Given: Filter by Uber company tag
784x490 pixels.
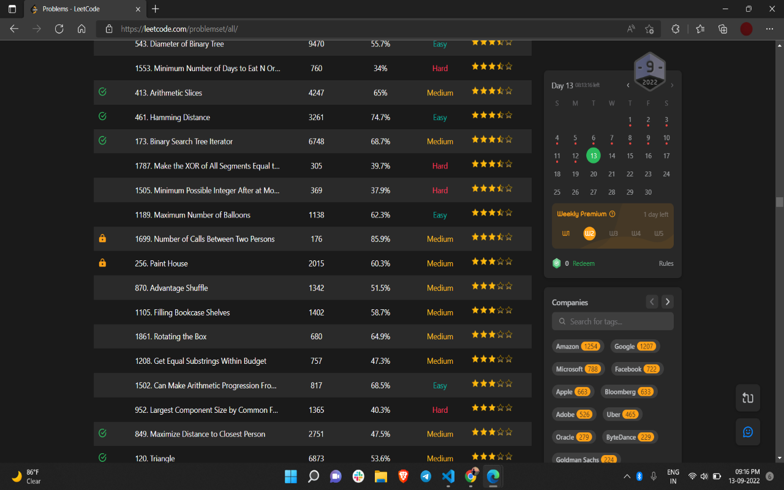Looking at the screenshot, I should pos(622,414).
